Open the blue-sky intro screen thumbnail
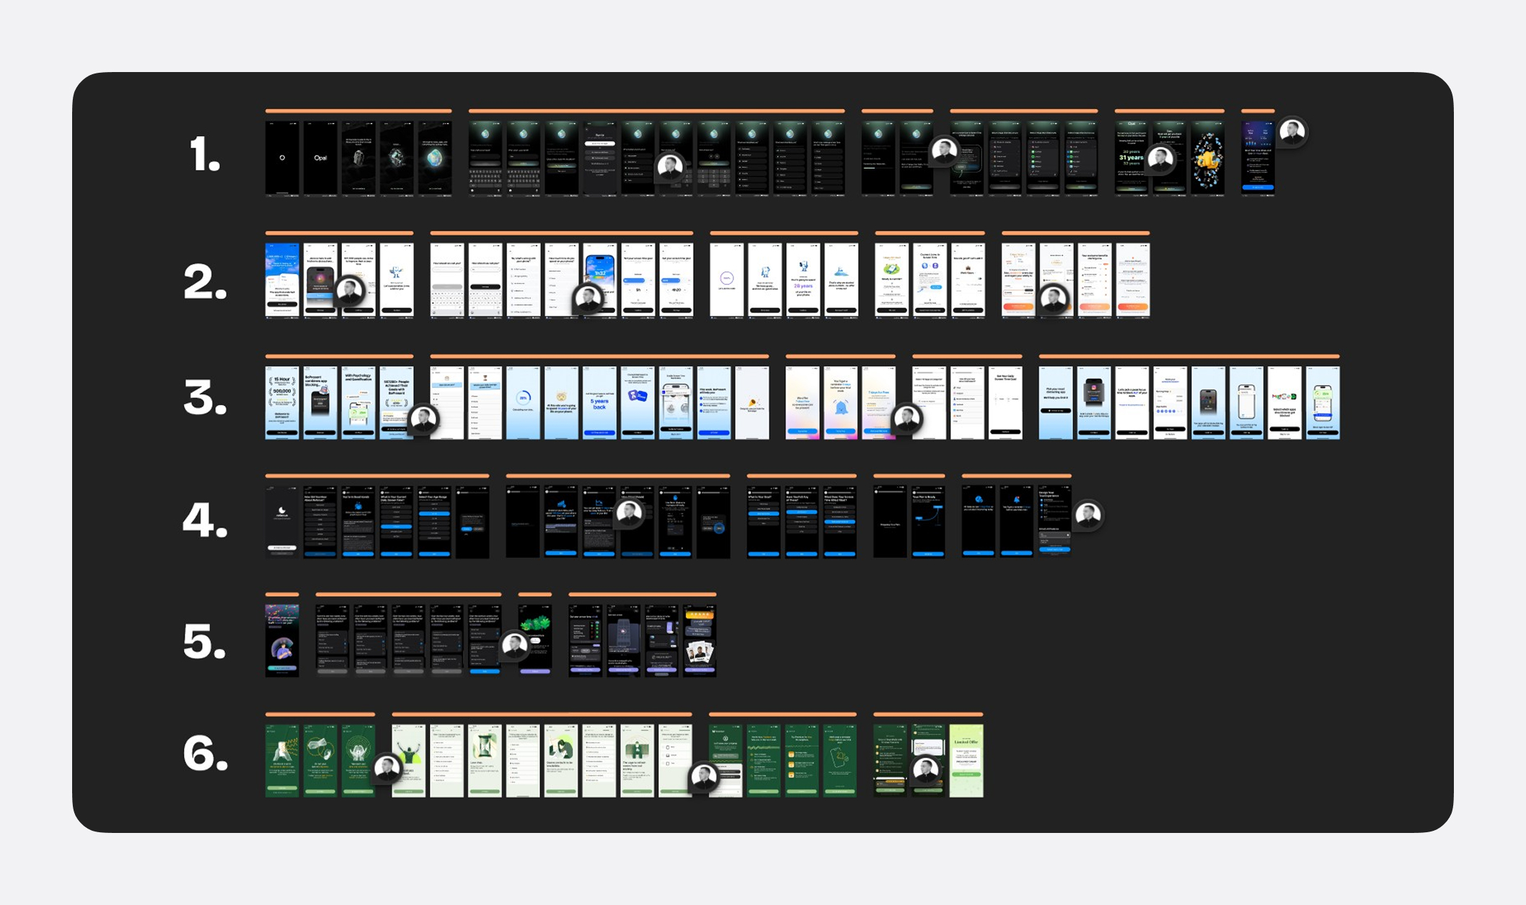The image size is (1526, 905). click(282, 280)
